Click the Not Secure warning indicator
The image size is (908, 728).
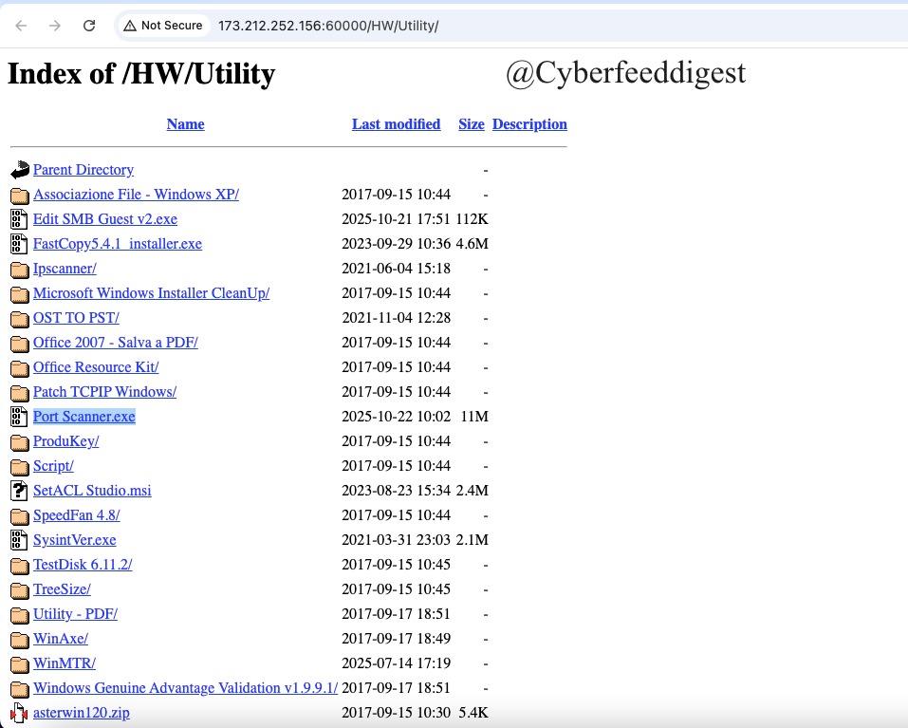click(163, 26)
